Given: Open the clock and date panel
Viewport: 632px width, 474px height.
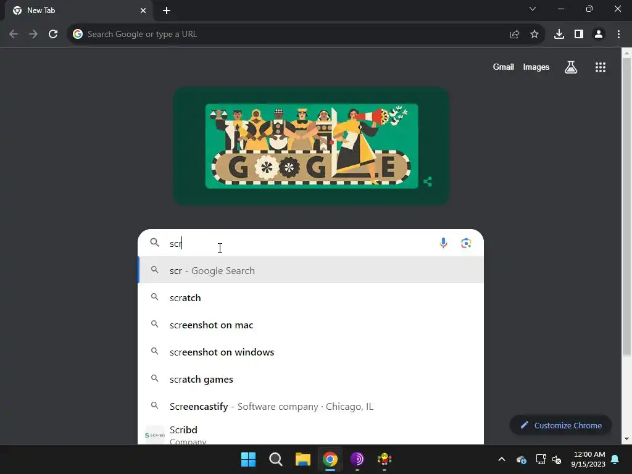Looking at the screenshot, I should point(588,459).
